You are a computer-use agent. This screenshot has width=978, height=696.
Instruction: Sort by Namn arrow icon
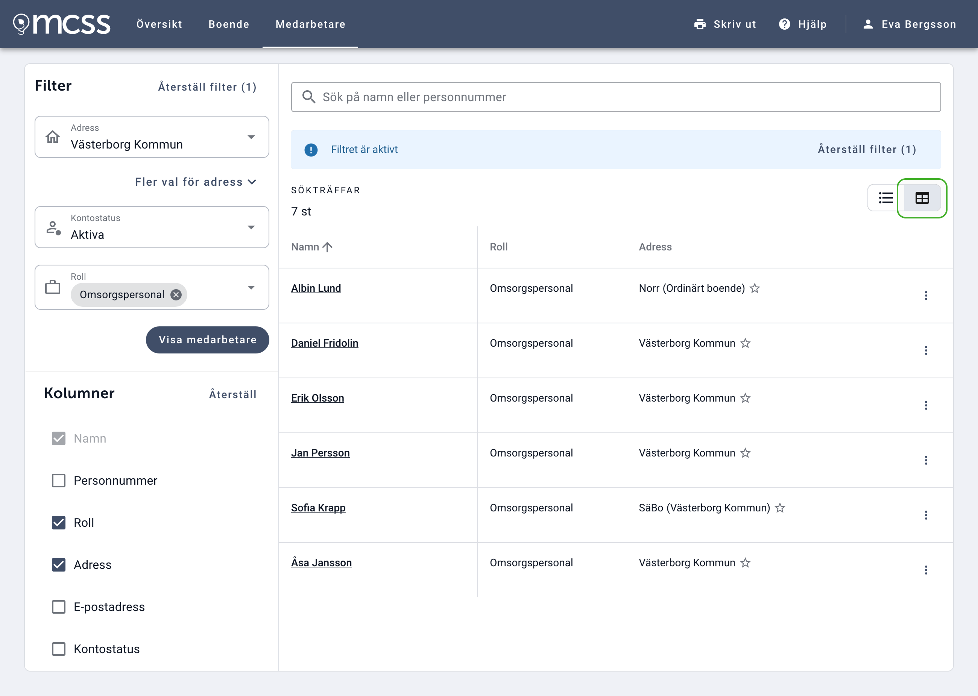pos(328,247)
